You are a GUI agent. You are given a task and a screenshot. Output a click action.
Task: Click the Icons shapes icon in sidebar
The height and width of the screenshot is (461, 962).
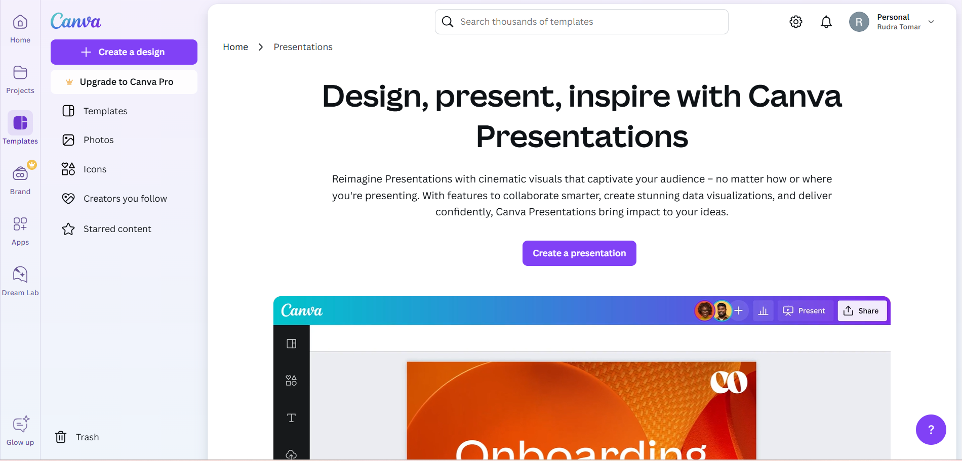tap(68, 169)
